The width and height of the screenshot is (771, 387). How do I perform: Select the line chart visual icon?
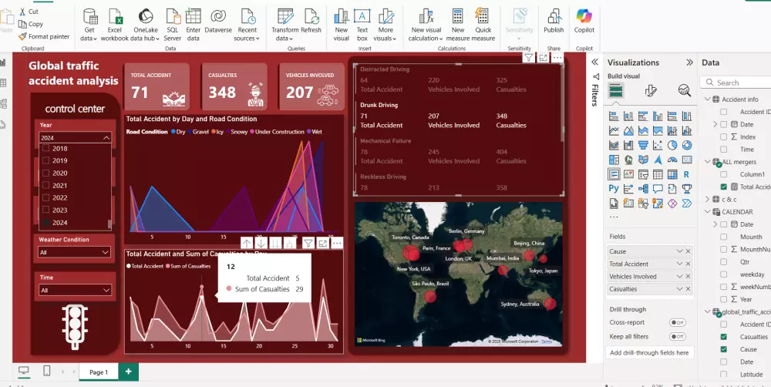point(614,131)
